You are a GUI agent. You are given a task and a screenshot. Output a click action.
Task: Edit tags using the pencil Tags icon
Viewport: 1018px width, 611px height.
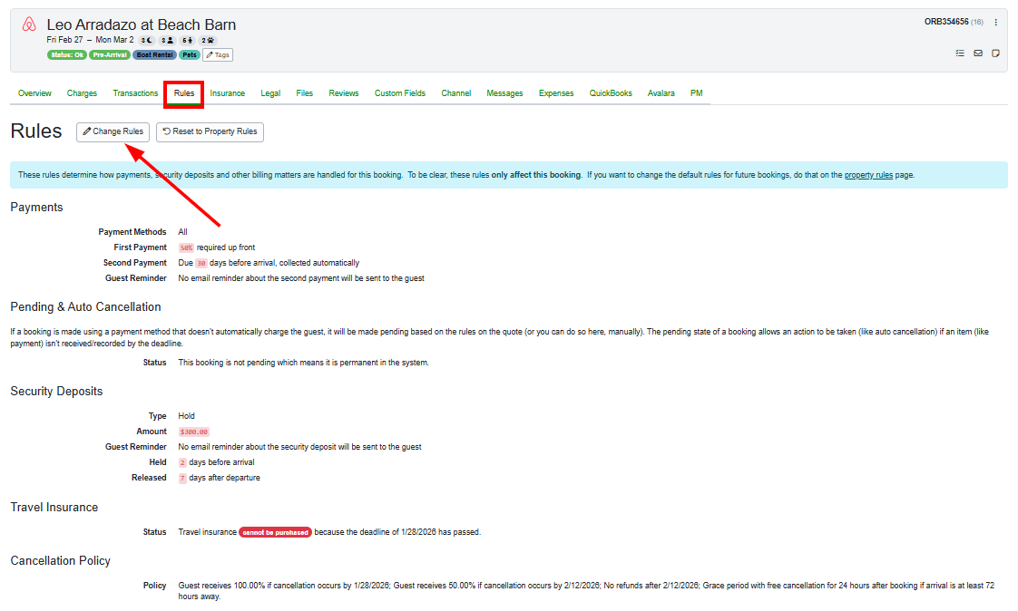[218, 54]
